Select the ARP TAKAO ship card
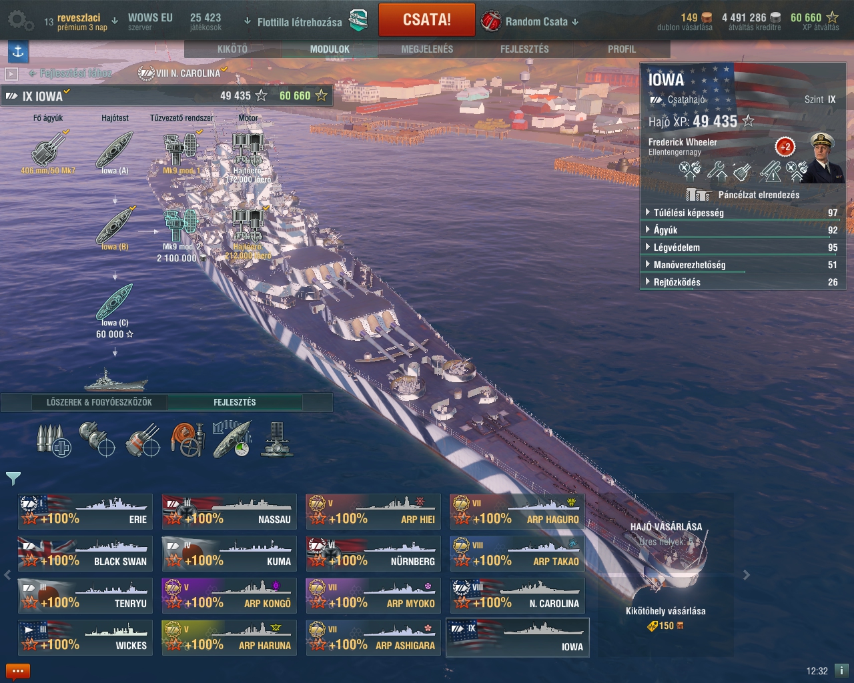 click(518, 554)
